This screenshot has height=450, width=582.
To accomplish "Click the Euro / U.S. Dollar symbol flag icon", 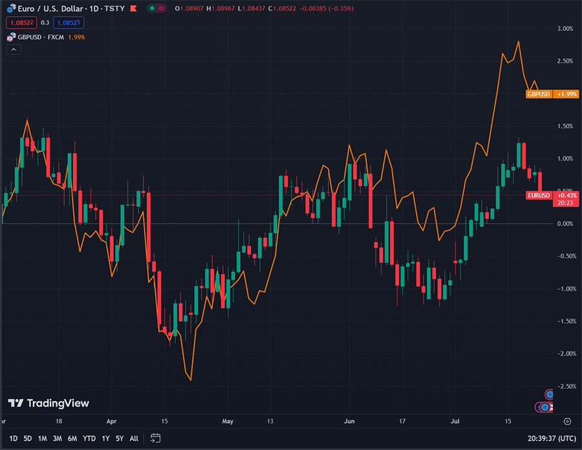I will pyautogui.click(x=12, y=8).
